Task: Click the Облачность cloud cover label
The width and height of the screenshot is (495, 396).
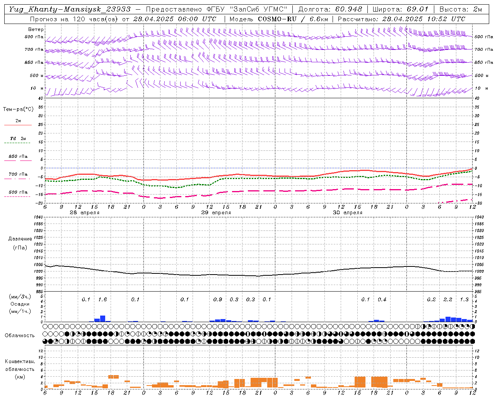Action: coord(20,335)
